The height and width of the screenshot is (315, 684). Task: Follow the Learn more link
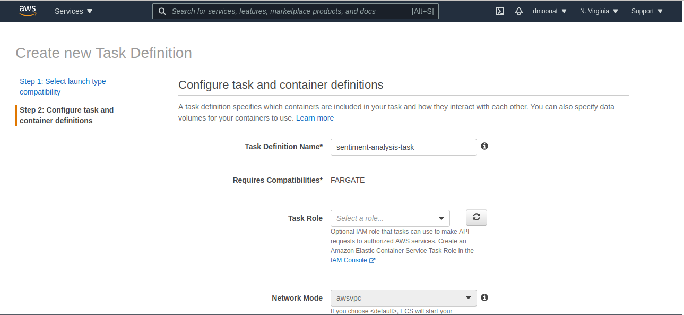315,118
